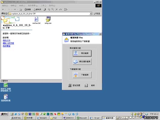Viewport: 160px width, 120px height.
Task: Toggle the 資料夾 folders pane
Action: coord(37,10)
